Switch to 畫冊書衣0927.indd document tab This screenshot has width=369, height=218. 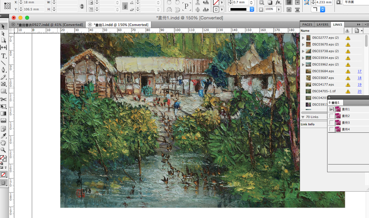pos(48,25)
